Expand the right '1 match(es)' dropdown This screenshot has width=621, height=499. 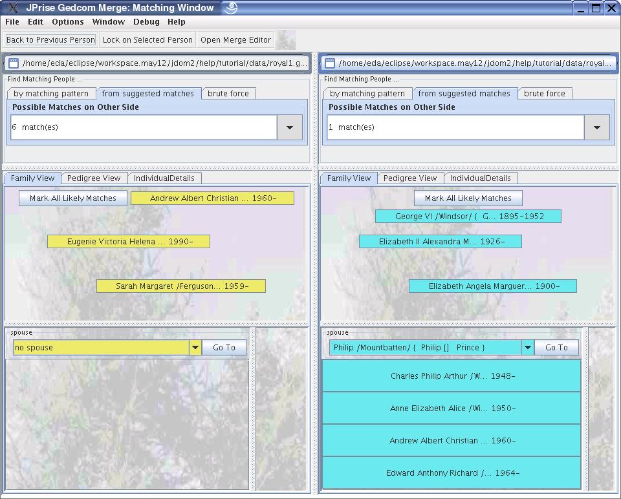tap(596, 127)
